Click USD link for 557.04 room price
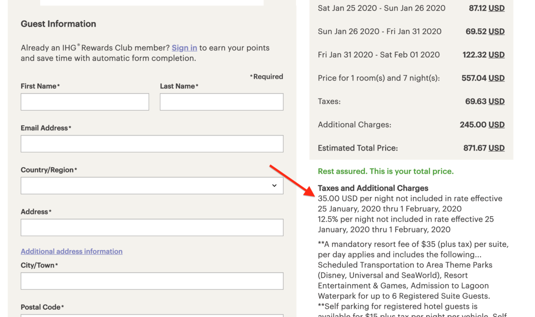Screen dimensions: 535x317 pos(496,78)
